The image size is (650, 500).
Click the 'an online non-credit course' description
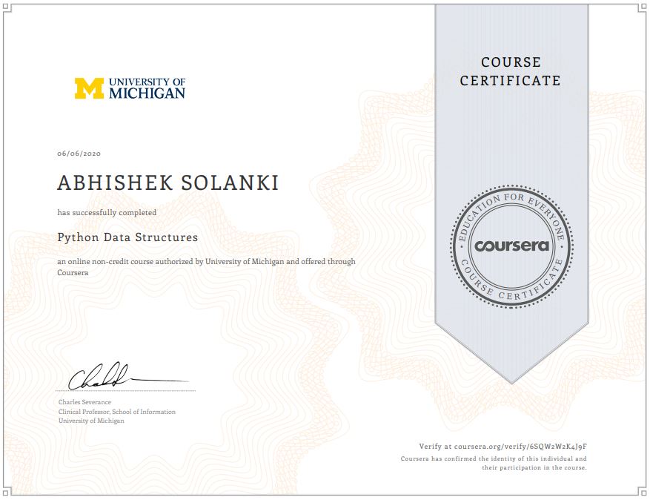click(206, 267)
